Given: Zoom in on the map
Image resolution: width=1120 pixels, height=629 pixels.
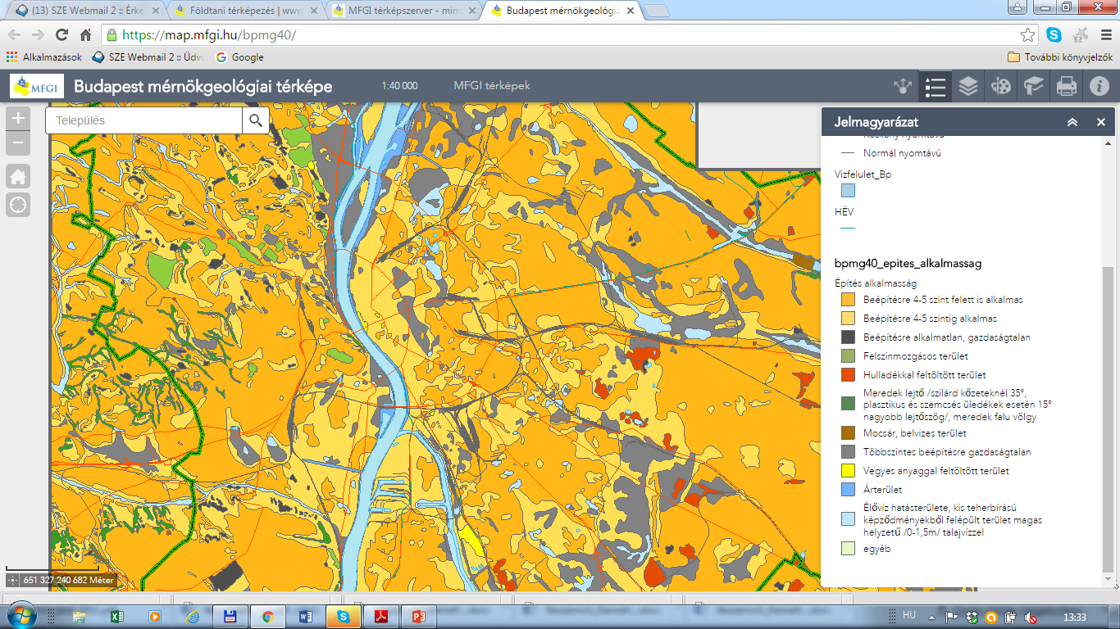Looking at the screenshot, I should pyautogui.click(x=18, y=118).
